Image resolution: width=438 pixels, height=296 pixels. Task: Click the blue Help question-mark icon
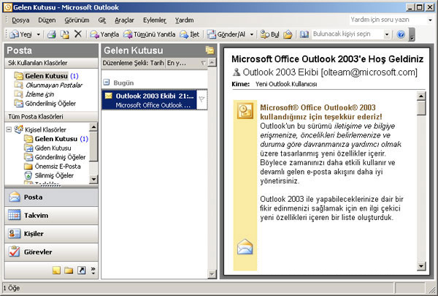click(401, 34)
